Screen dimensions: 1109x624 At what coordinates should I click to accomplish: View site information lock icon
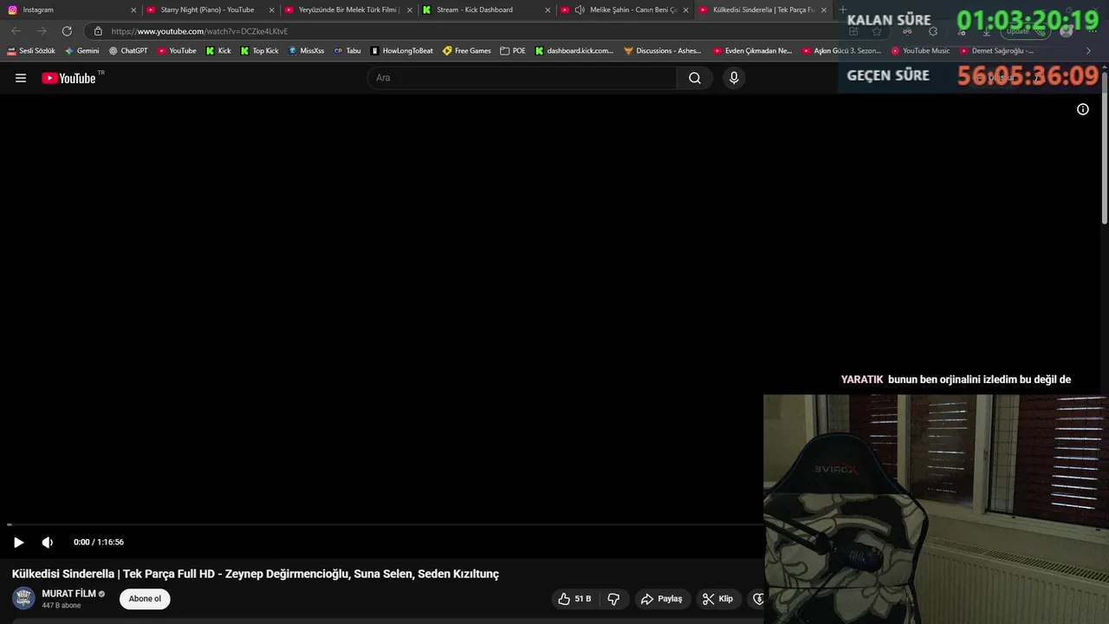point(98,31)
